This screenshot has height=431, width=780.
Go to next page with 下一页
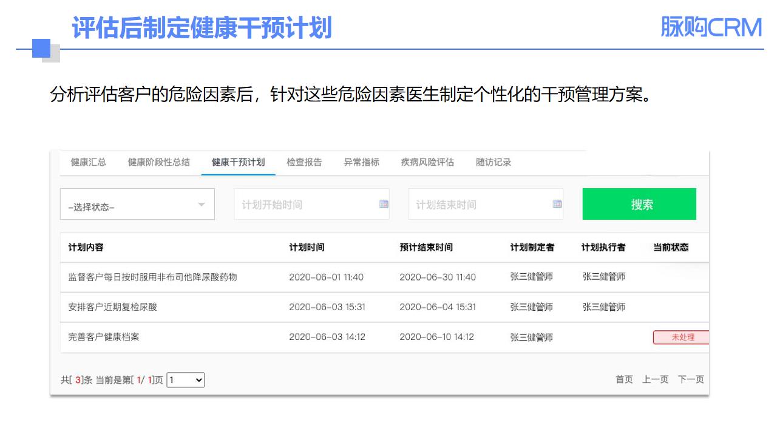[691, 379]
